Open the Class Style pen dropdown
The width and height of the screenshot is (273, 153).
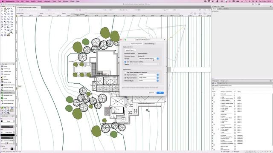(9, 132)
